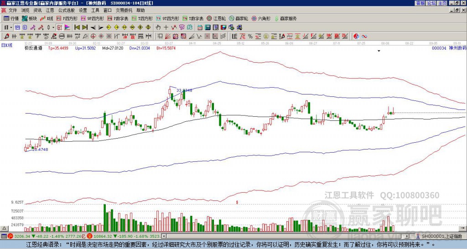Open the 六角形 hexagon tool
Viewport: 467px width, 249px height.
tap(261, 18)
